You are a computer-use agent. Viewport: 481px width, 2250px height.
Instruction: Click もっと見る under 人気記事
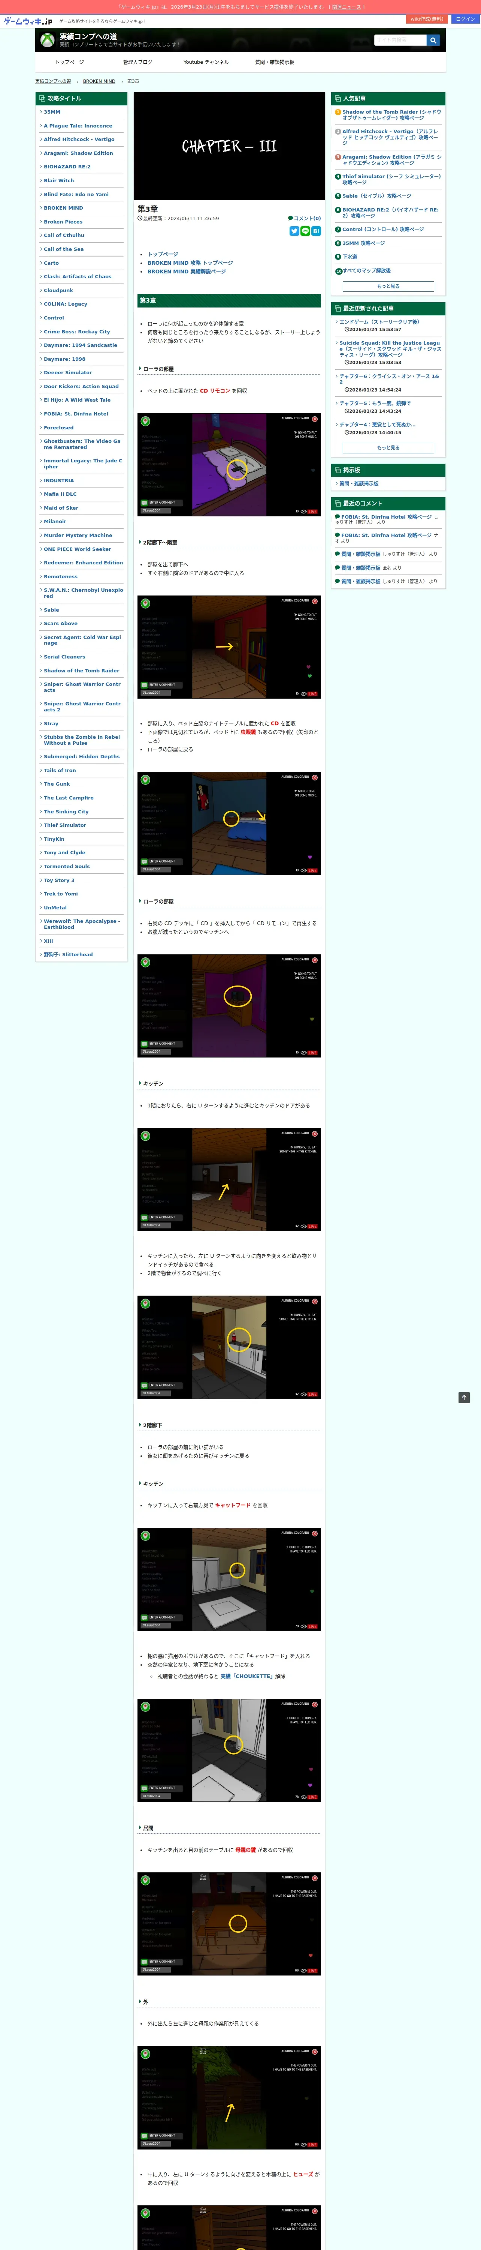coord(388,286)
